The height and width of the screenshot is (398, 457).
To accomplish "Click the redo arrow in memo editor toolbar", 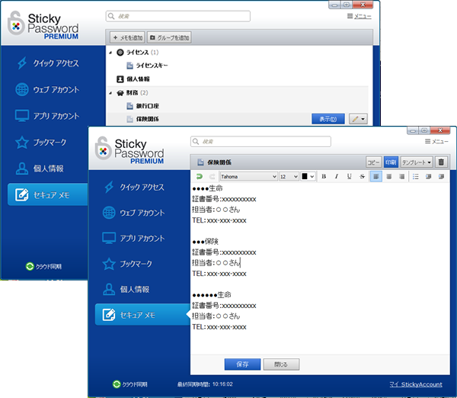I will point(213,177).
